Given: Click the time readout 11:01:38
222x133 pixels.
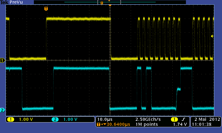Looking at the screenshot, I should coord(201,124).
